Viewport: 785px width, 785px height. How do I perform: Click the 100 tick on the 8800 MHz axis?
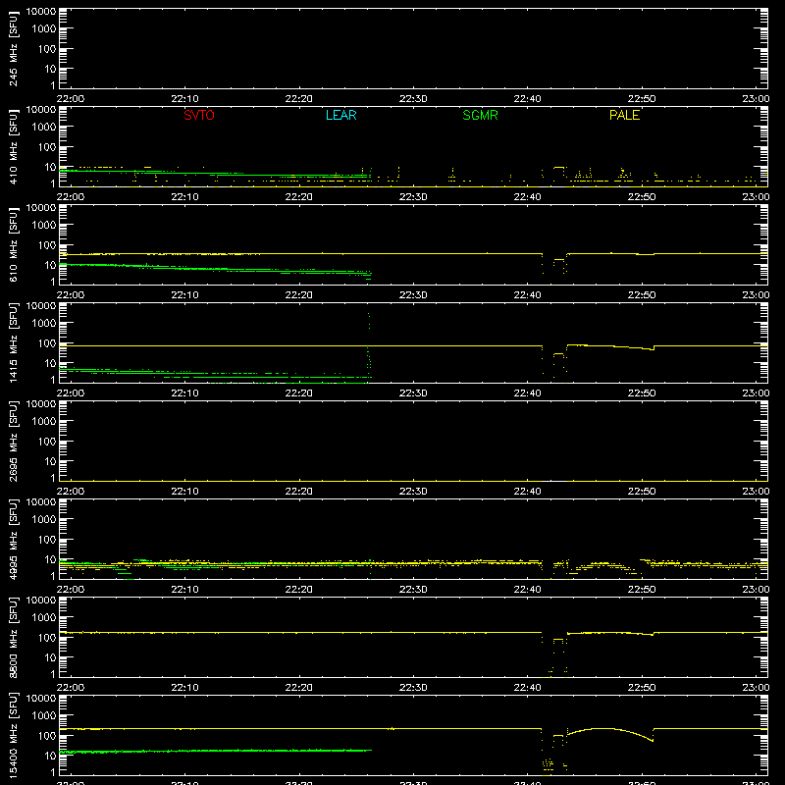point(47,638)
